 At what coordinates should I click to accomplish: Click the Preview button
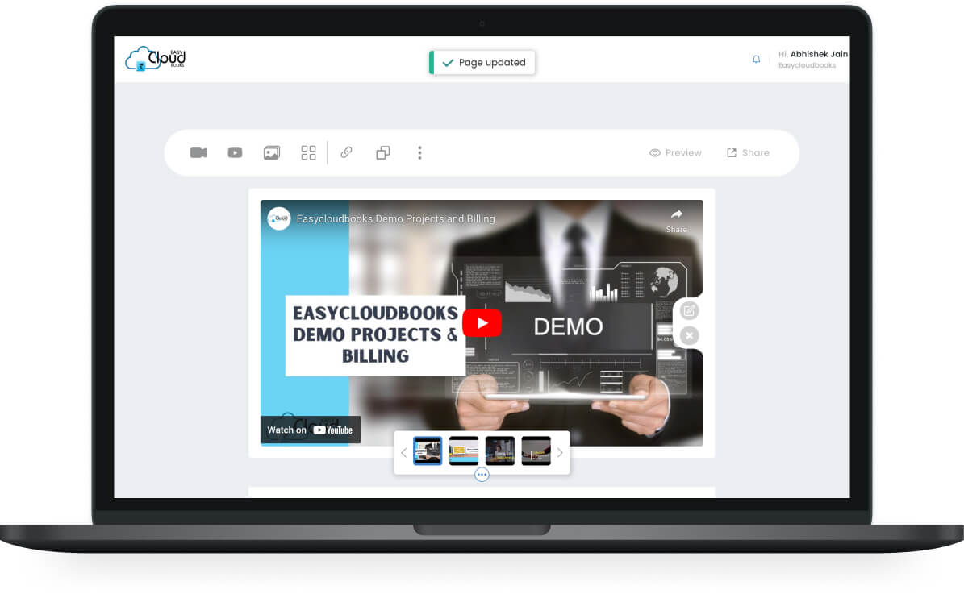(x=675, y=153)
